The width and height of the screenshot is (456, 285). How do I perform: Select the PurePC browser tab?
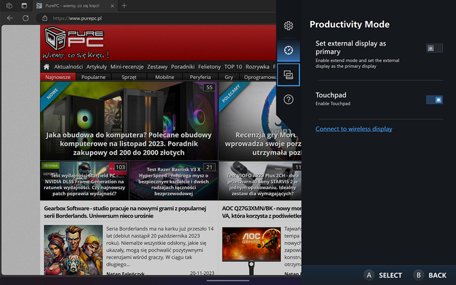click(75, 5)
